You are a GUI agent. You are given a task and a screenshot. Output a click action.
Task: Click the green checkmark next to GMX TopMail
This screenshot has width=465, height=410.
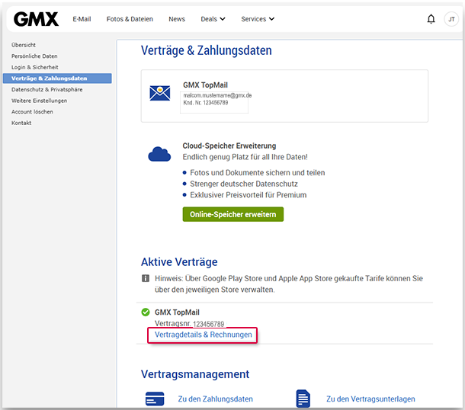click(146, 312)
